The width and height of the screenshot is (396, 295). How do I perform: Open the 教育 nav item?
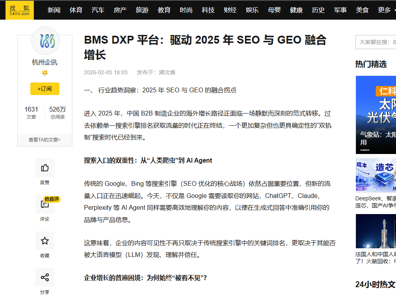point(164,10)
